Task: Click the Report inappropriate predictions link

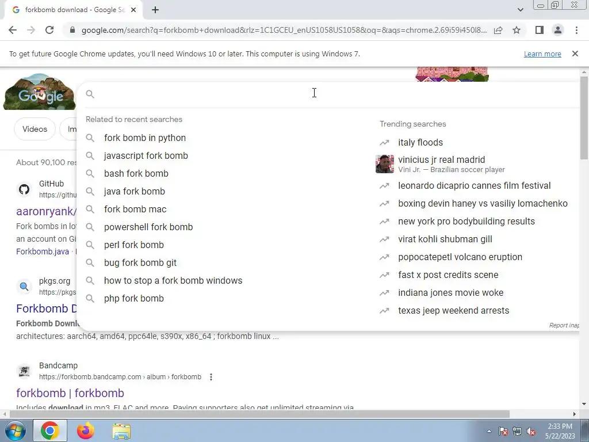Action: (564, 325)
